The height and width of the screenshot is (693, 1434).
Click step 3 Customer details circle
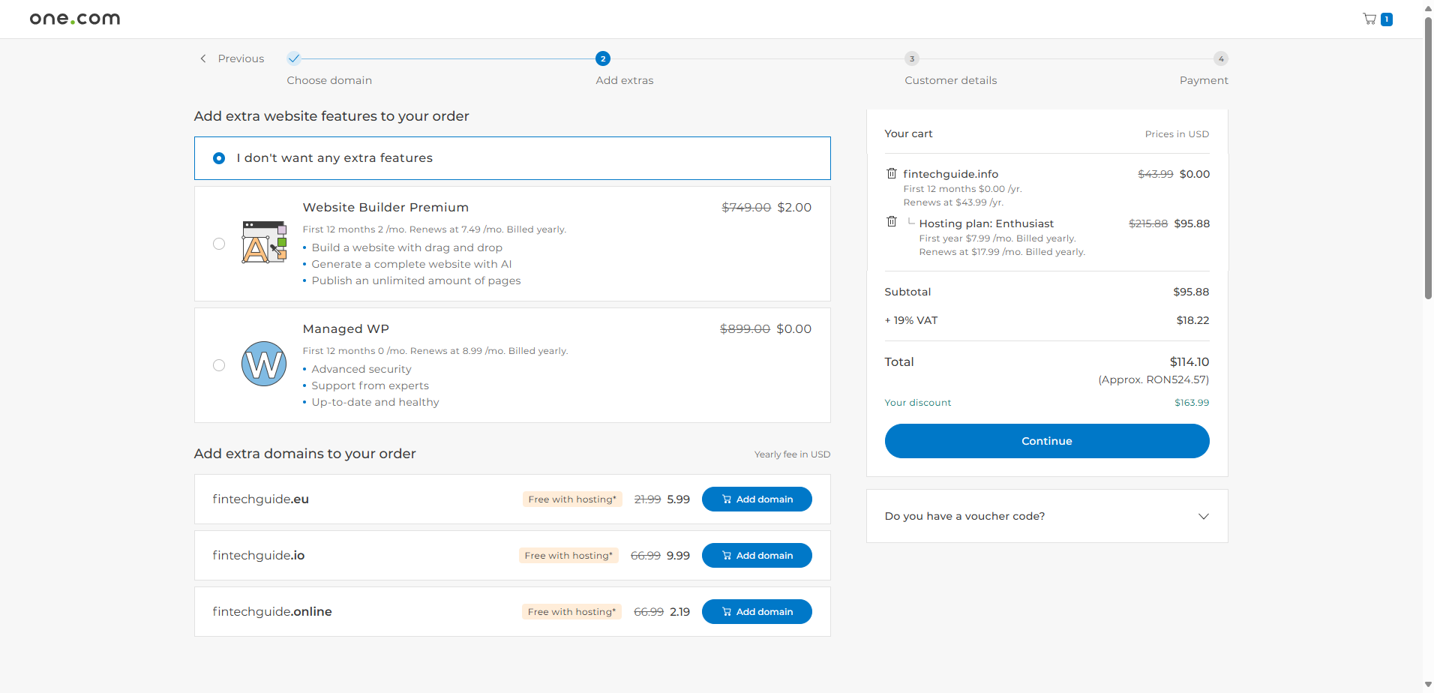click(912, 58)
